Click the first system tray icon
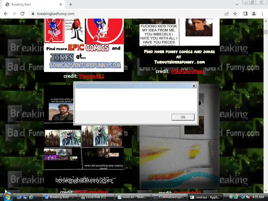This screenshot has height=201, width=268. tap(231, 197)
